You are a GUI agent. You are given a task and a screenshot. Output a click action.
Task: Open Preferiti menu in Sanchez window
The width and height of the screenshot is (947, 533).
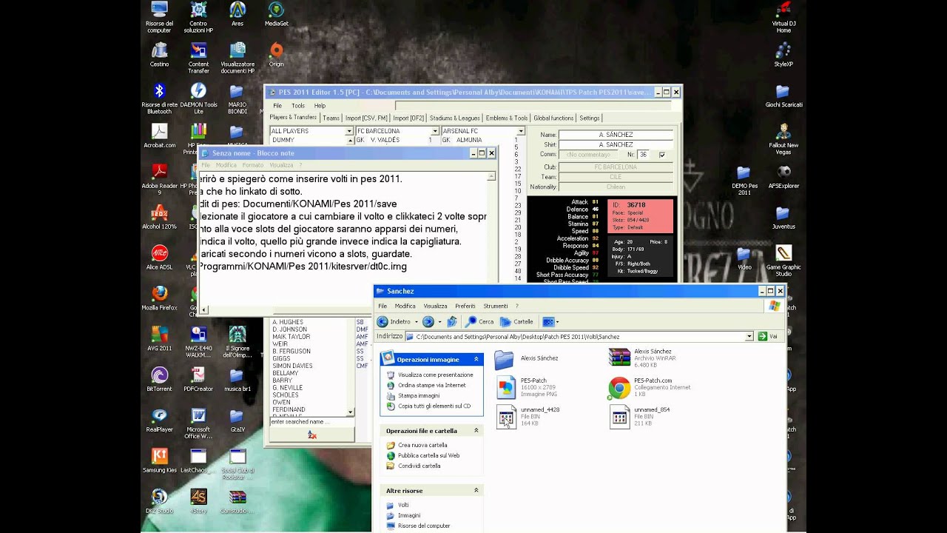click(x=465, y=306)
